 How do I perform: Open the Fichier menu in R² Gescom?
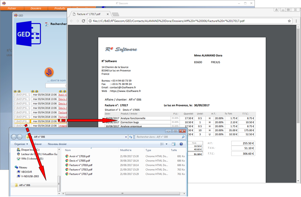12,8
